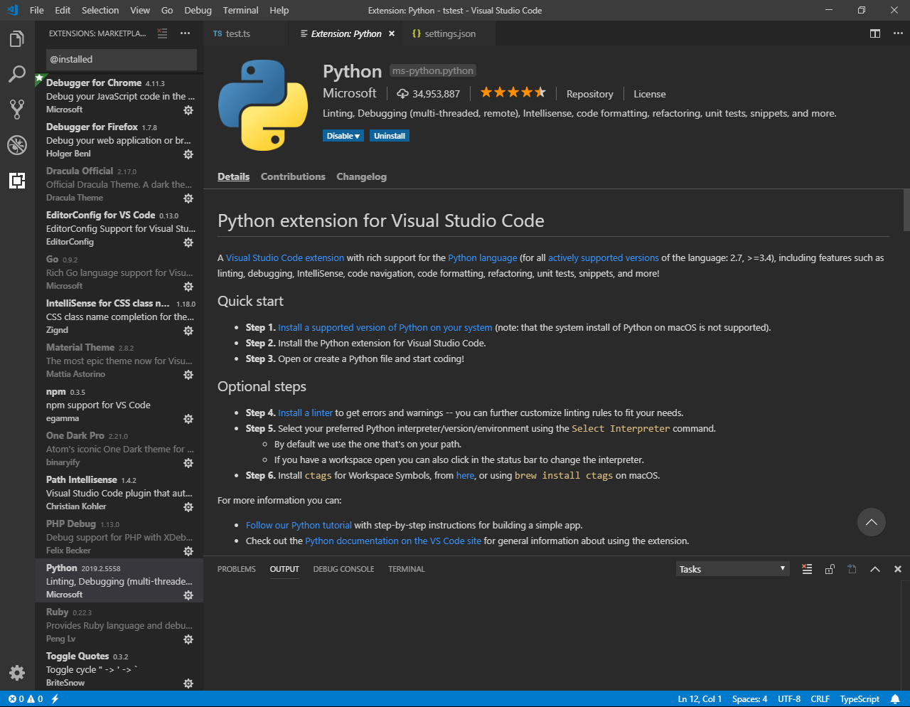The width and height of the screenshot is (910, 707).
Task: Open Extensions panel More Actions menu
Action: 186,33
